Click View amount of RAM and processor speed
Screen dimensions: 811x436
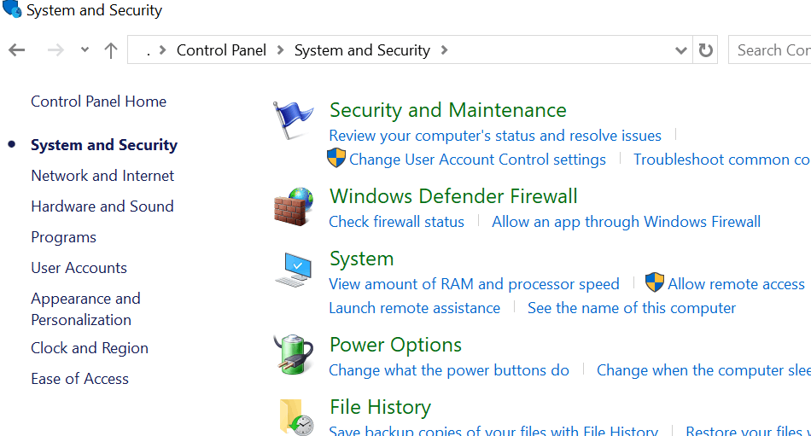click(475, 284)
